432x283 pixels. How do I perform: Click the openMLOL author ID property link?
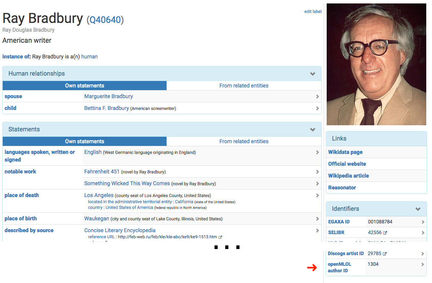coord(339,268)
